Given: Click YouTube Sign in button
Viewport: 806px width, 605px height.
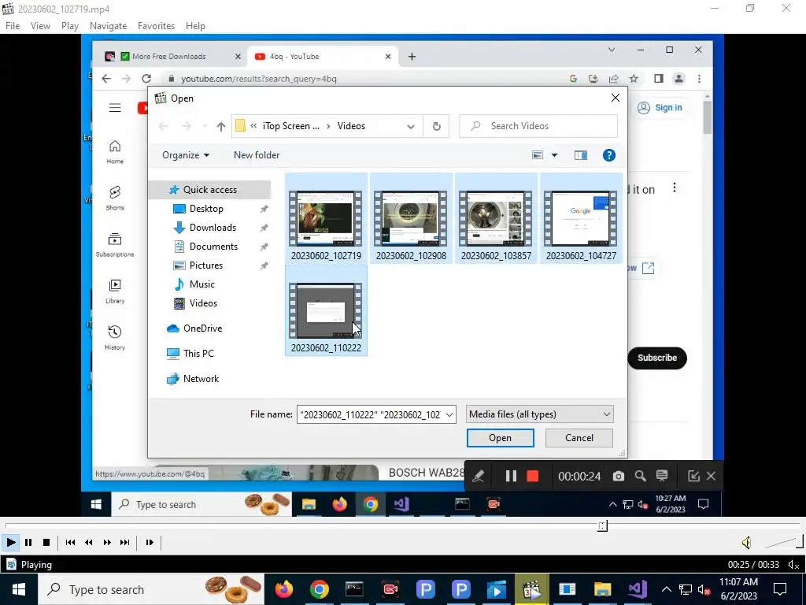Looking at the screenshot, I should [660, 107].
